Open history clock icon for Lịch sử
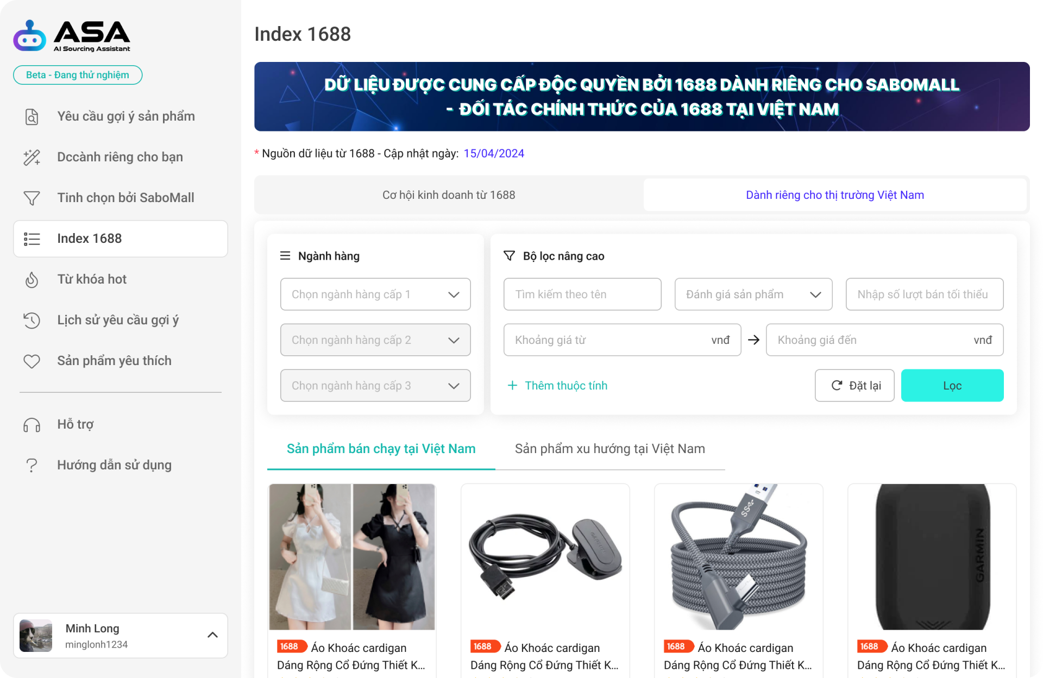The height and width of the screenshot is (678, 1043). coord(32,321)
